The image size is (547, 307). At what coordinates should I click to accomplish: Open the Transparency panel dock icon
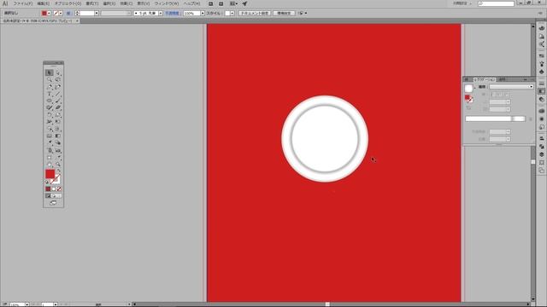coord(541,100)
